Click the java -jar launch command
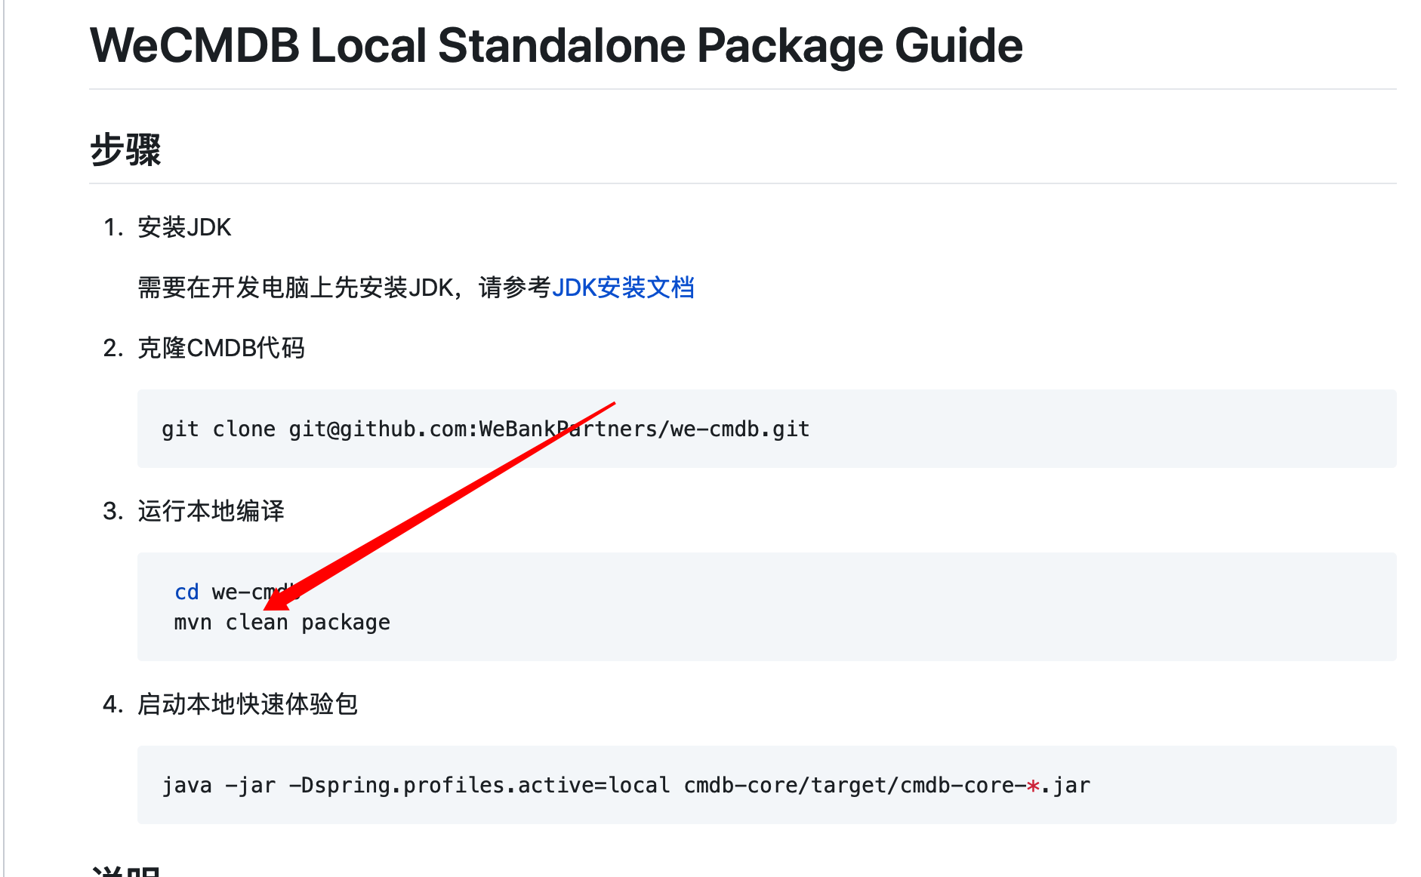Viewport: 1421px width, 877px height. tap(627, 784)
